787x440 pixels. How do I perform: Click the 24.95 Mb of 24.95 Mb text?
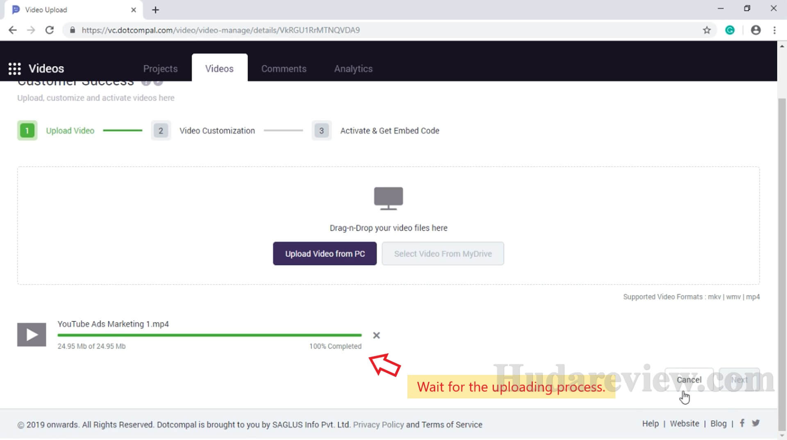pyautogui.click(x=91, y=346)
